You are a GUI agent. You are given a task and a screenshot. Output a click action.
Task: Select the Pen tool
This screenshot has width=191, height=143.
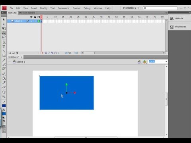[4, 42]
